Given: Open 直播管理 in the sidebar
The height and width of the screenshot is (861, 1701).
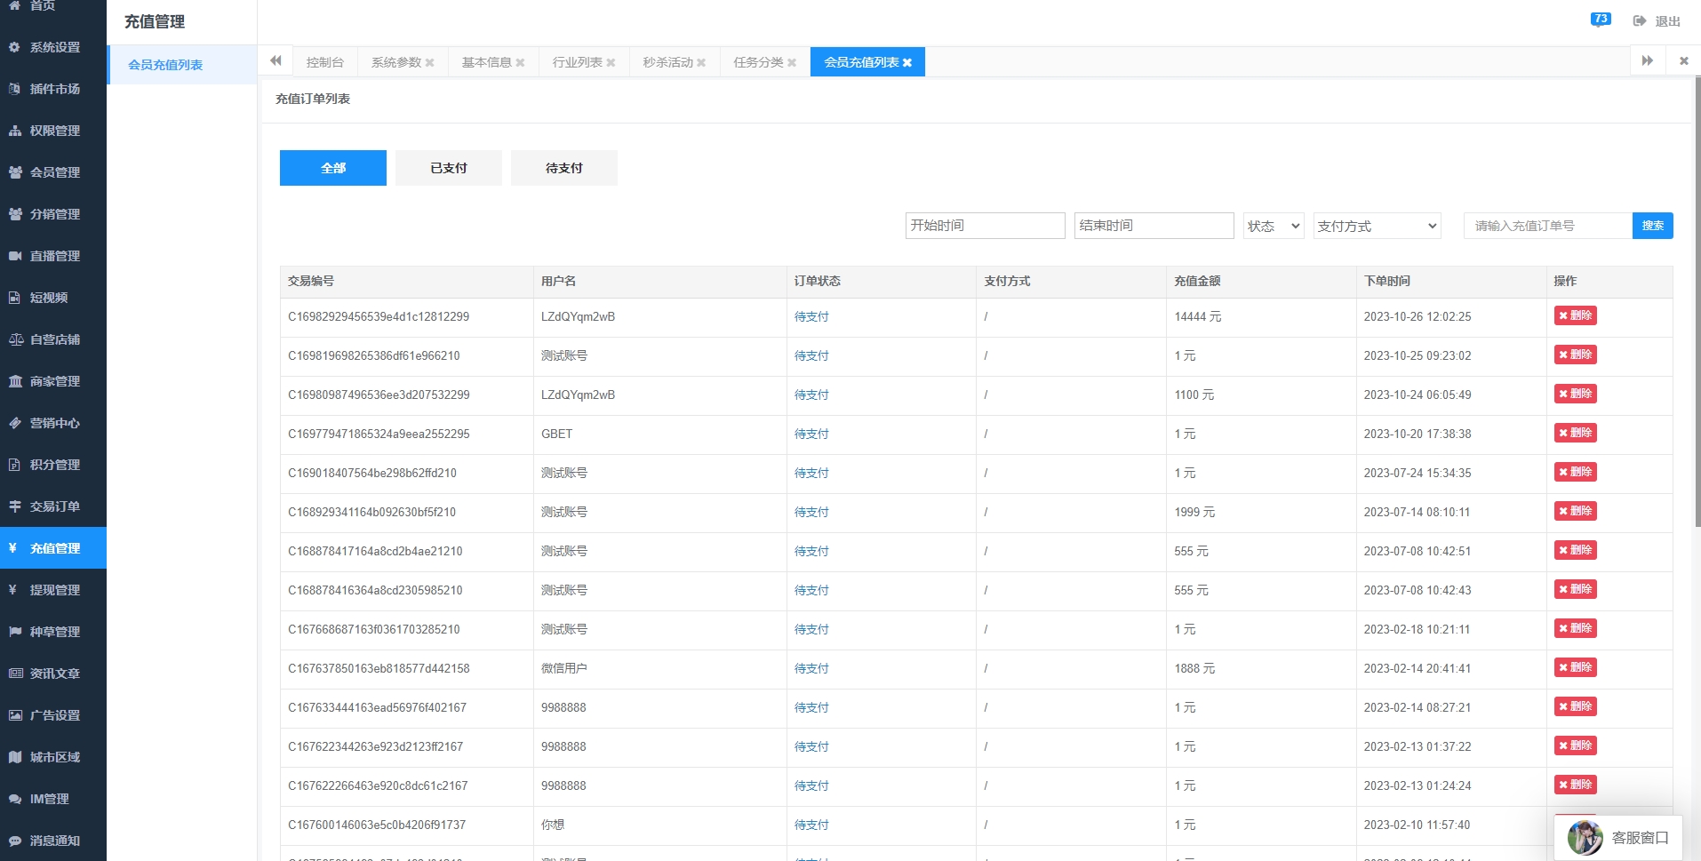Looking at the screenshot, I should pyautogui.click(x=54, y=256).
